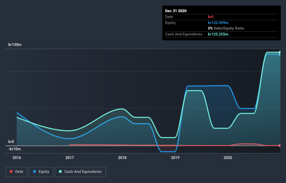
Task: Click the red Debt endpoint marker
Action: pyautogui.click(x=280, y=145)
